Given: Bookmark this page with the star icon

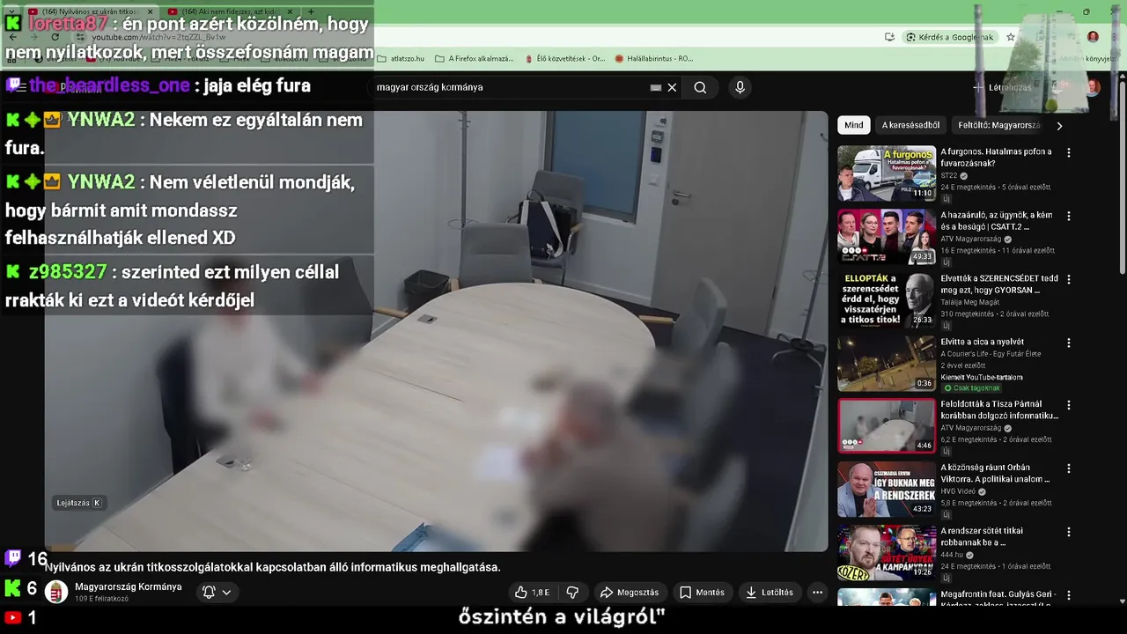Looking at the screenshot, I should [x=1011, y=37].
